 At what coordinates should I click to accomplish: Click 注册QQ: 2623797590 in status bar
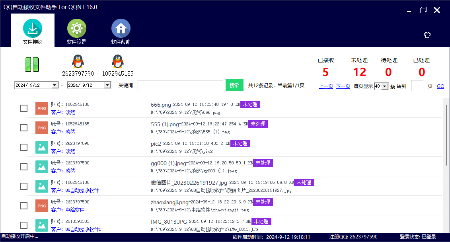click(353, 237)
